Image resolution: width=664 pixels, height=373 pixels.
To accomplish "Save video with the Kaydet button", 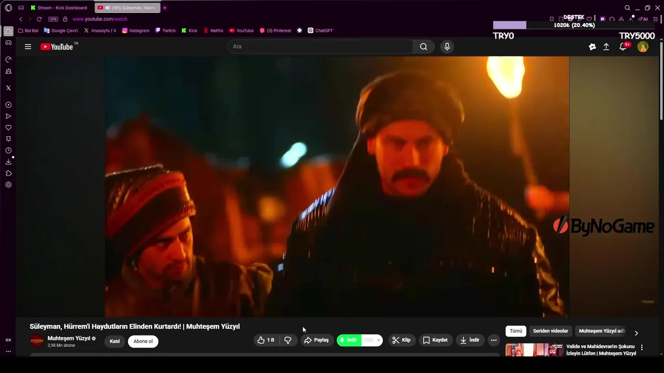I will [x=435, y=340].
